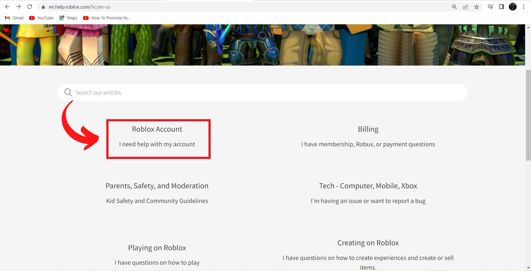The width and height of the screenshot is (531, 271).
Task: Open the Gmail bookmark
Action: (x=14, y=18)
